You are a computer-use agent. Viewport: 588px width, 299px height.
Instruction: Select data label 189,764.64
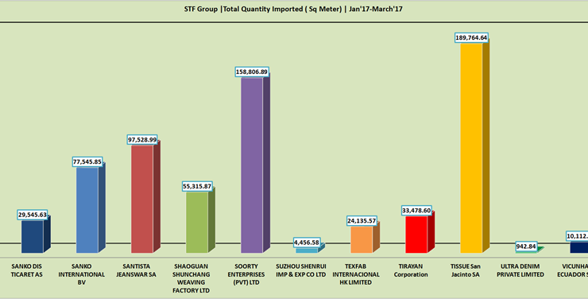click(x=471, y=37)
